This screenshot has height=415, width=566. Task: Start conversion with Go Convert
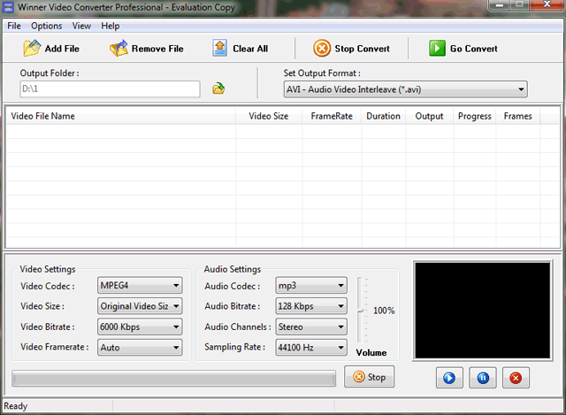[463, 49]
